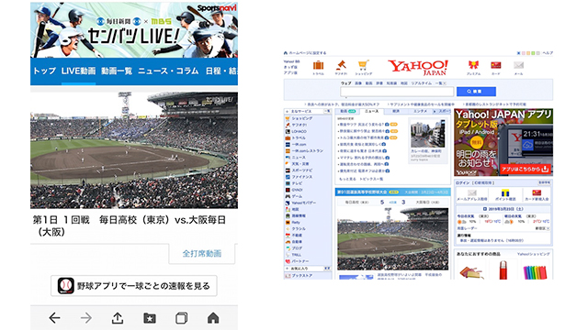Switch to ニュース tab in topics box

click(x=371, y=111)
